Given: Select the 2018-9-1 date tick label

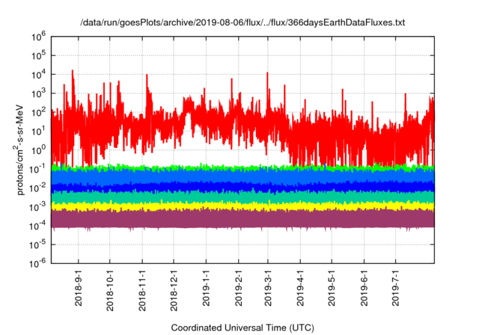Looking at the screenshot, I should click(79, 288).
